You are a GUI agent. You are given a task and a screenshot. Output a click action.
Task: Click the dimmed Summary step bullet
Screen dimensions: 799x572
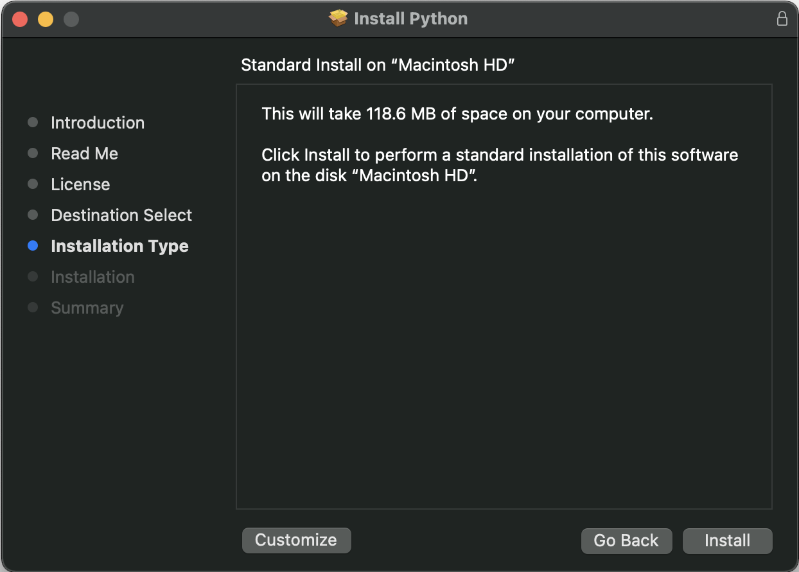(x=33, y=308)
